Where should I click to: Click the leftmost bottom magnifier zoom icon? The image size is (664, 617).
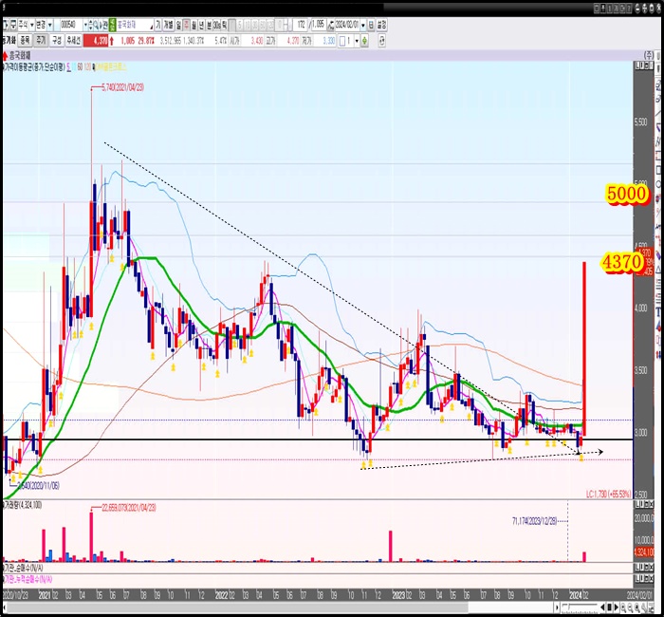tap(623, 608)
